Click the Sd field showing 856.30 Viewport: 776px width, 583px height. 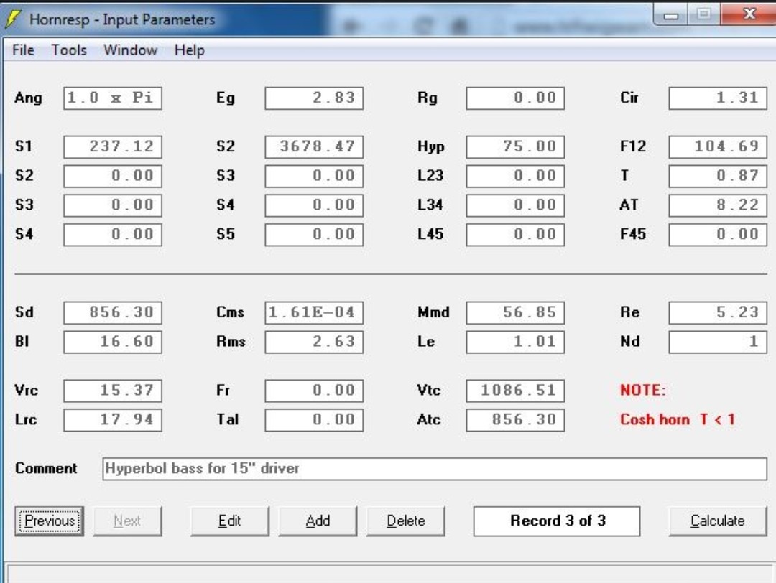coord(113,312)
